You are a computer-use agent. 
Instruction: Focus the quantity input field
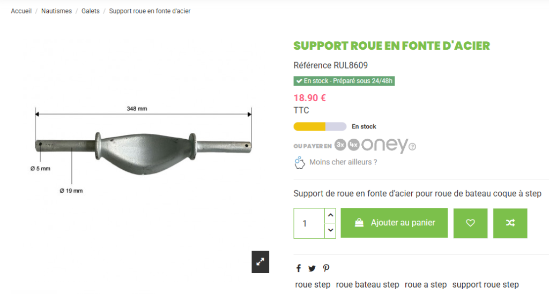309,223
